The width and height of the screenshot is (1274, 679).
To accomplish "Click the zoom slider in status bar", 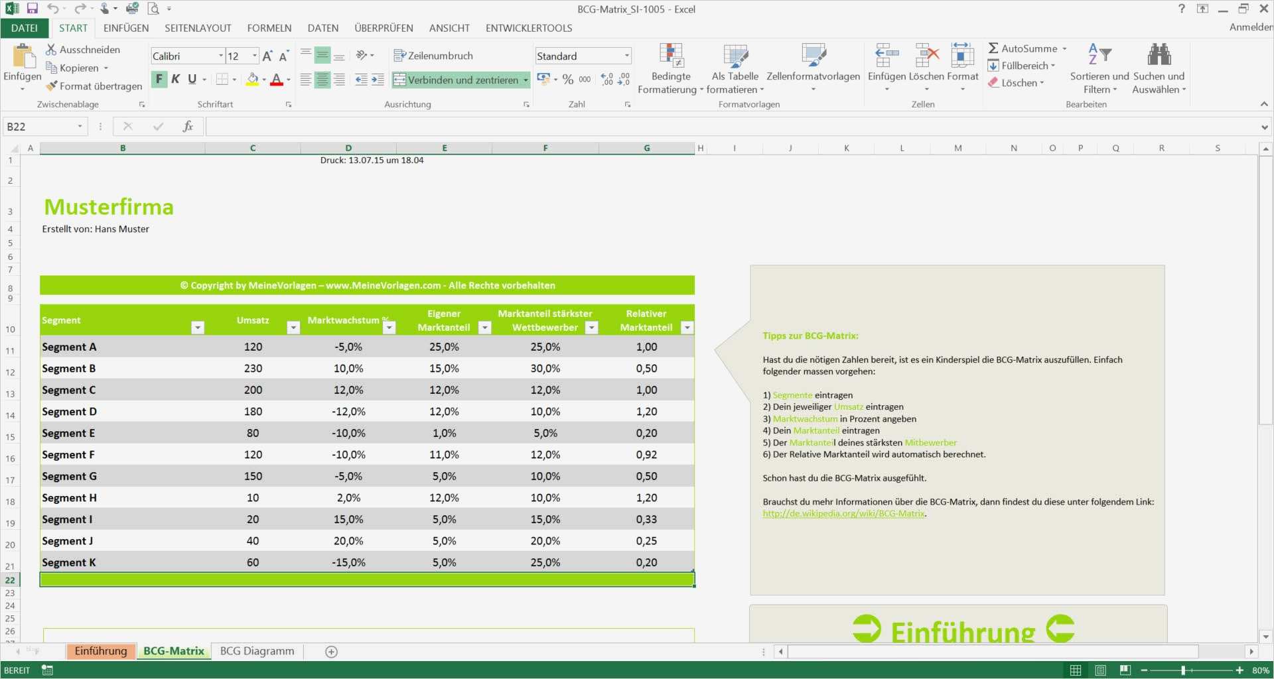I will (1183, 670).
